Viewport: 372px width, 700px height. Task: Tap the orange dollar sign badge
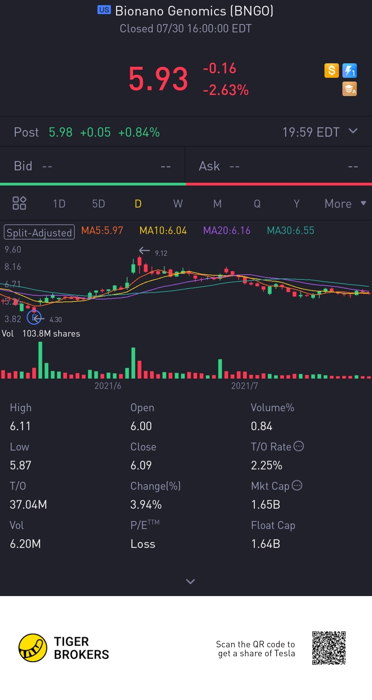332,71
